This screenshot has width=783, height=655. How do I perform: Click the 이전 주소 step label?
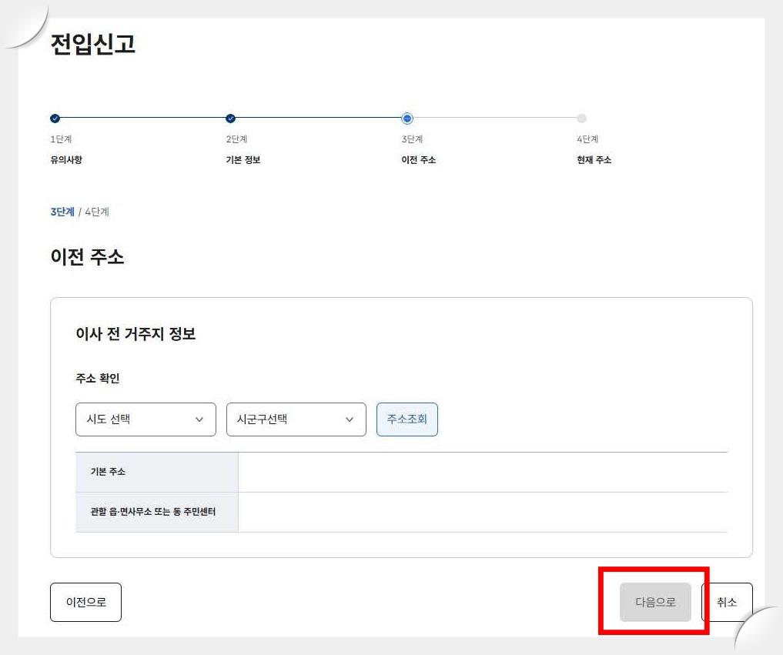pyautogui.click(x=419, y=159)
